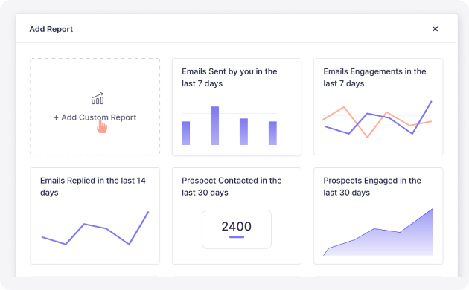Click the 2400 number widget
The width and height of the screenshot is (469, 290).
237,229
